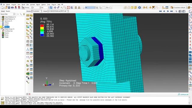Screen dimensions: 192x108
Task: Jump to first frame
Action: click(160, 11)
